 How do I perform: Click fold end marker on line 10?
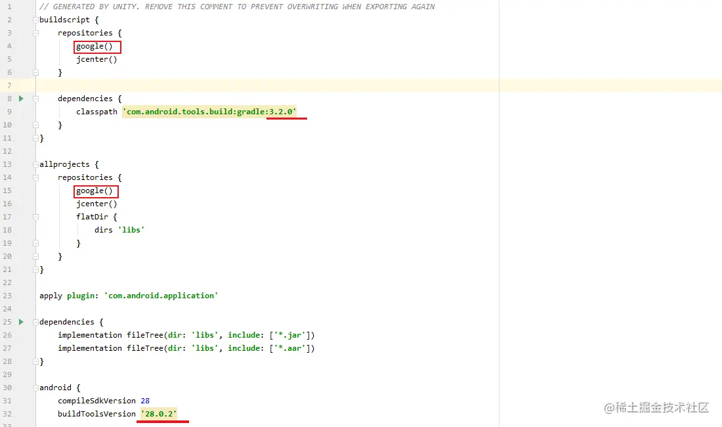click(35, 125)
